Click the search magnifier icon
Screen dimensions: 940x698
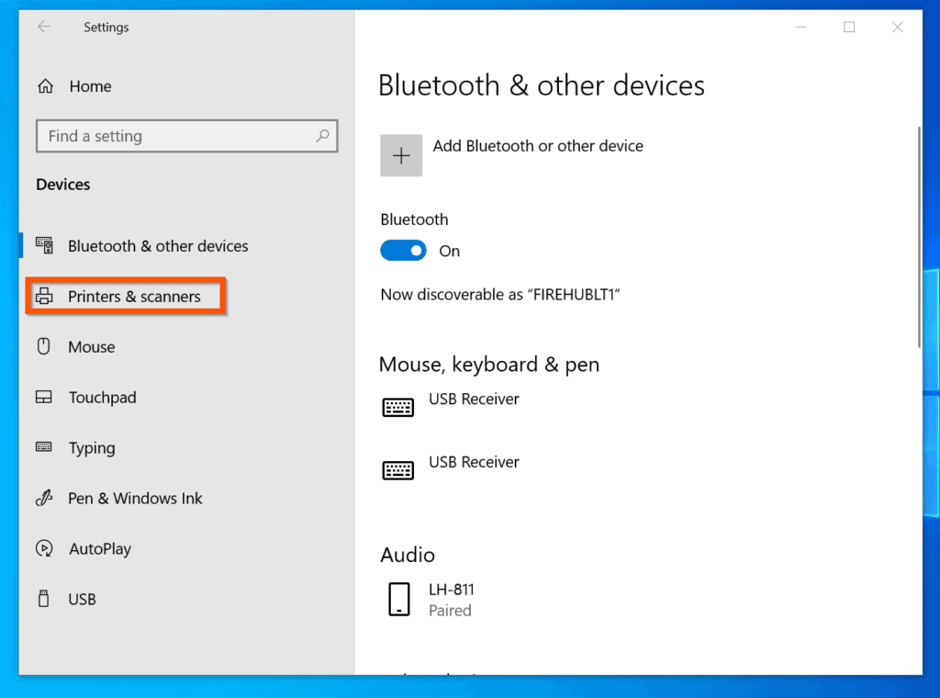pyautogui.click(x=322, y=136)
